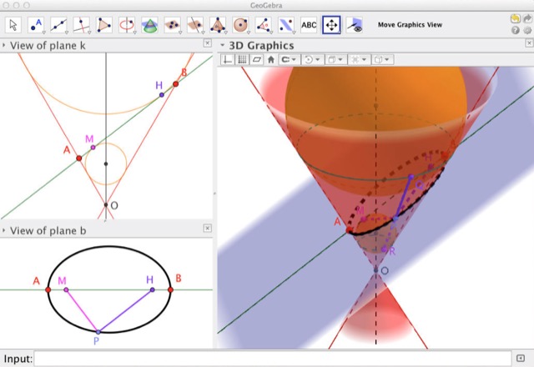534x367 pixels.
Task: Open the input help button at bottom right
Action: pyautogui.click(x=521, y=359)
